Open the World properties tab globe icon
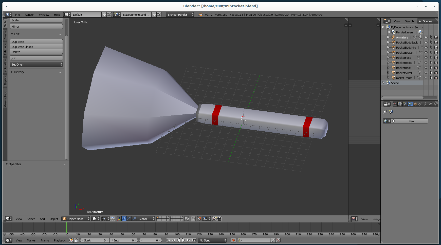The image size is (441, 245). pos(410,104)
